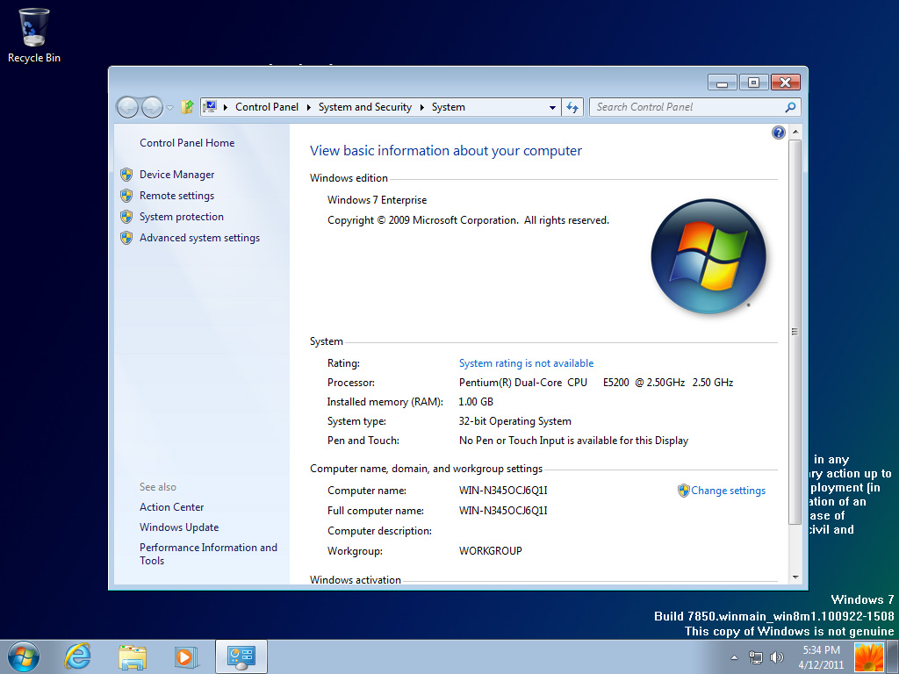Viewport: 899px width, 674px height.
Task: Click the address bar refresh icon
Action: pos(572,107)
